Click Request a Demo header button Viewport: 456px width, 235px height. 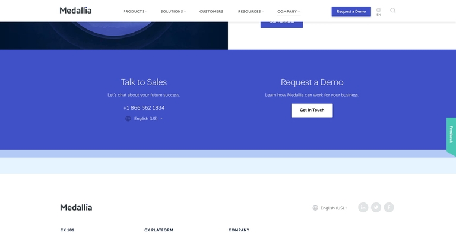351,12
